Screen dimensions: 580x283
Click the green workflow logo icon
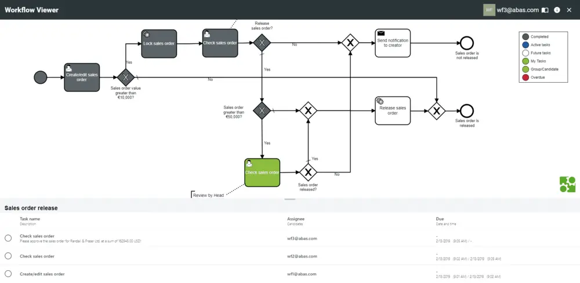(x=567, y=185)
